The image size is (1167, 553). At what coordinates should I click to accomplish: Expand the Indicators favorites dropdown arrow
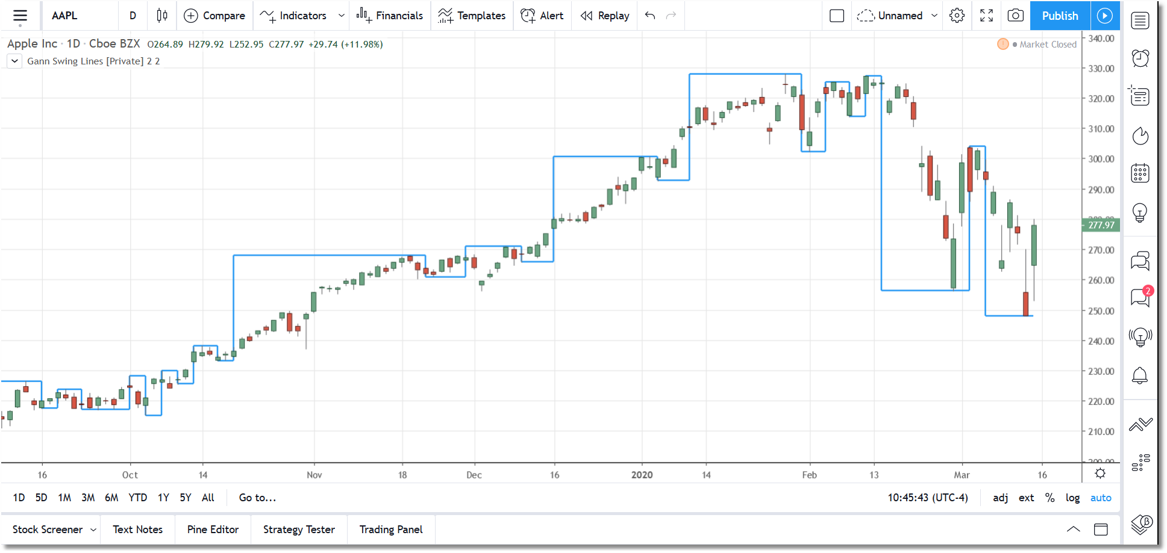(342, 16)
